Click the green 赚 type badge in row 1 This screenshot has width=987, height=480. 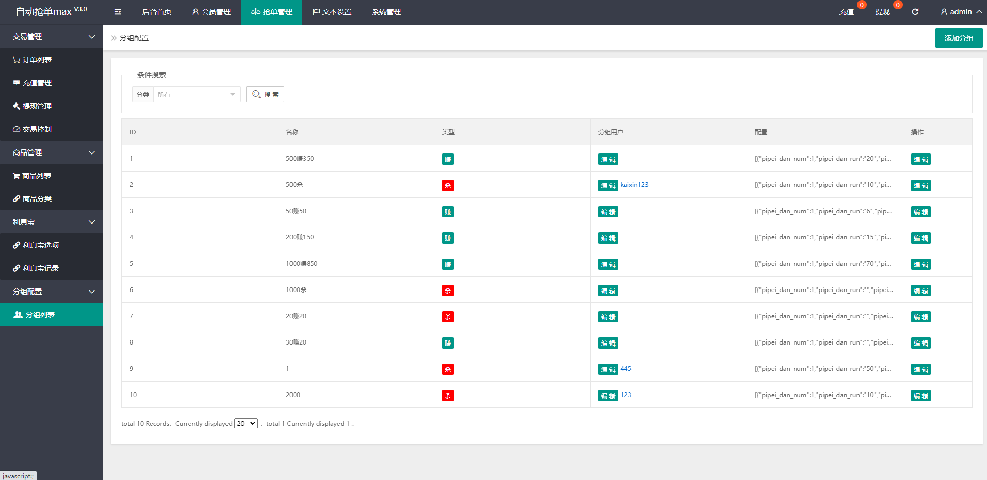click(x=447, y=159)
